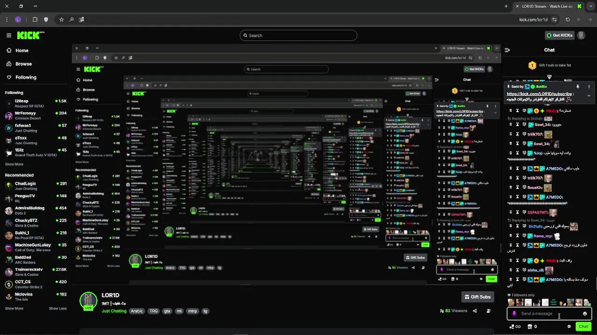The image size is (597, 335).
Task: Open the emoji picker in message box
Action: pos(585,314)
